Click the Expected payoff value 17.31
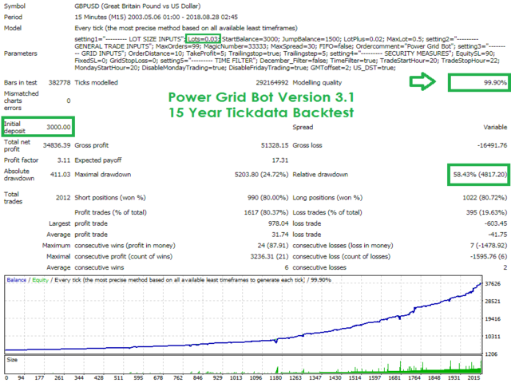The image size is (511, 383). pyautogui.click(x=280, y=160)
